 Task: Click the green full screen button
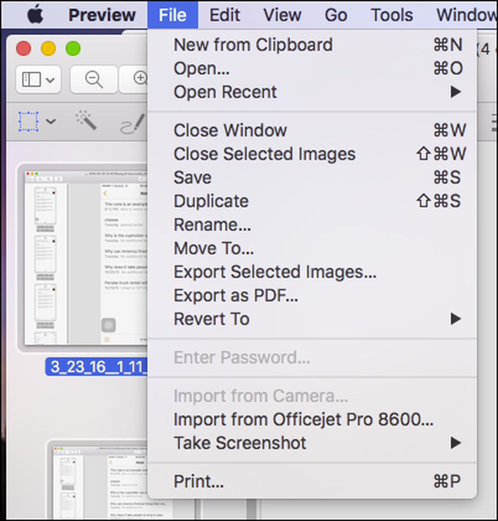[73, 48]
